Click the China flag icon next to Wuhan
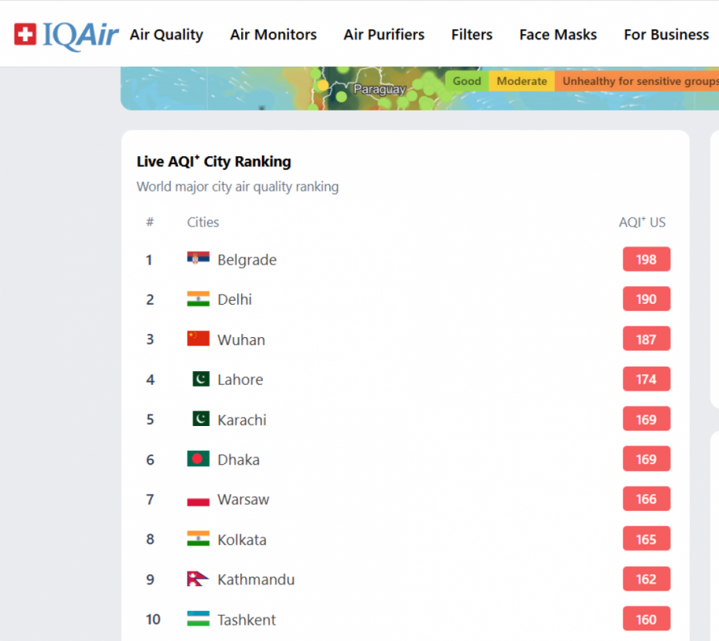Screen dimensions: 719x641 click(x=198, y=339)
